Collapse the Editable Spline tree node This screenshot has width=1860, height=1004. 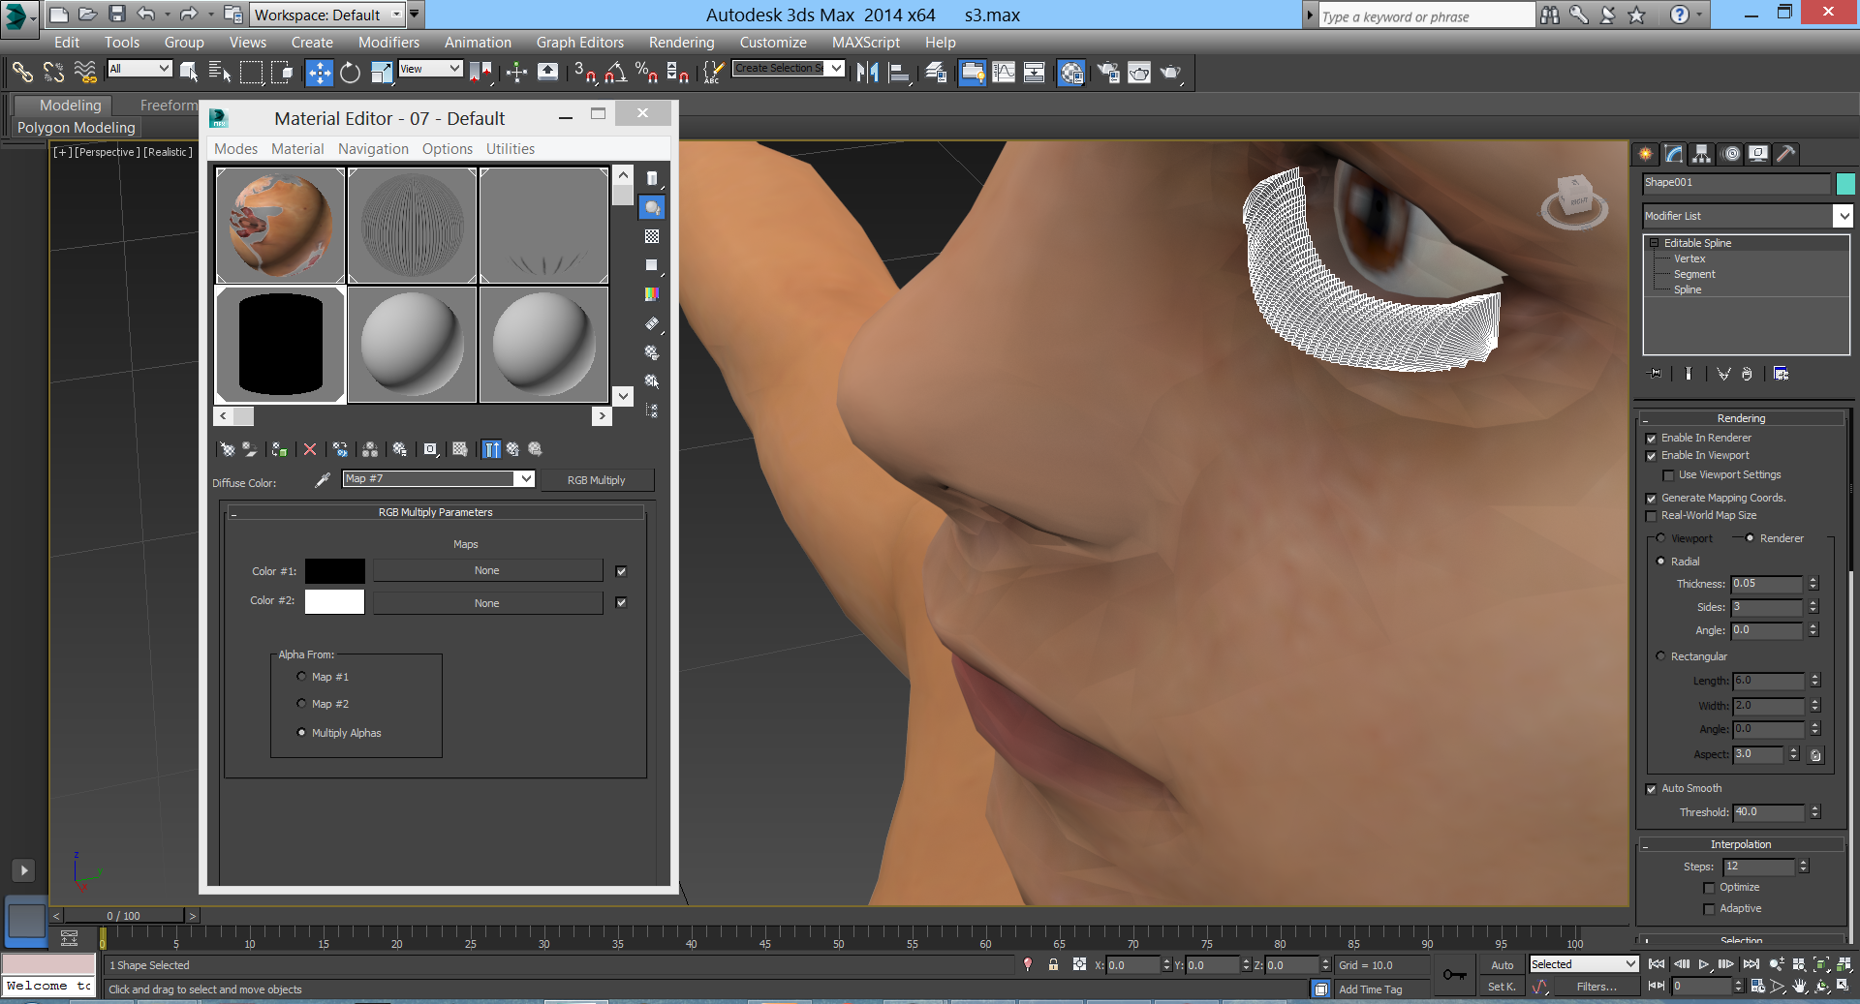(1655, 243)
